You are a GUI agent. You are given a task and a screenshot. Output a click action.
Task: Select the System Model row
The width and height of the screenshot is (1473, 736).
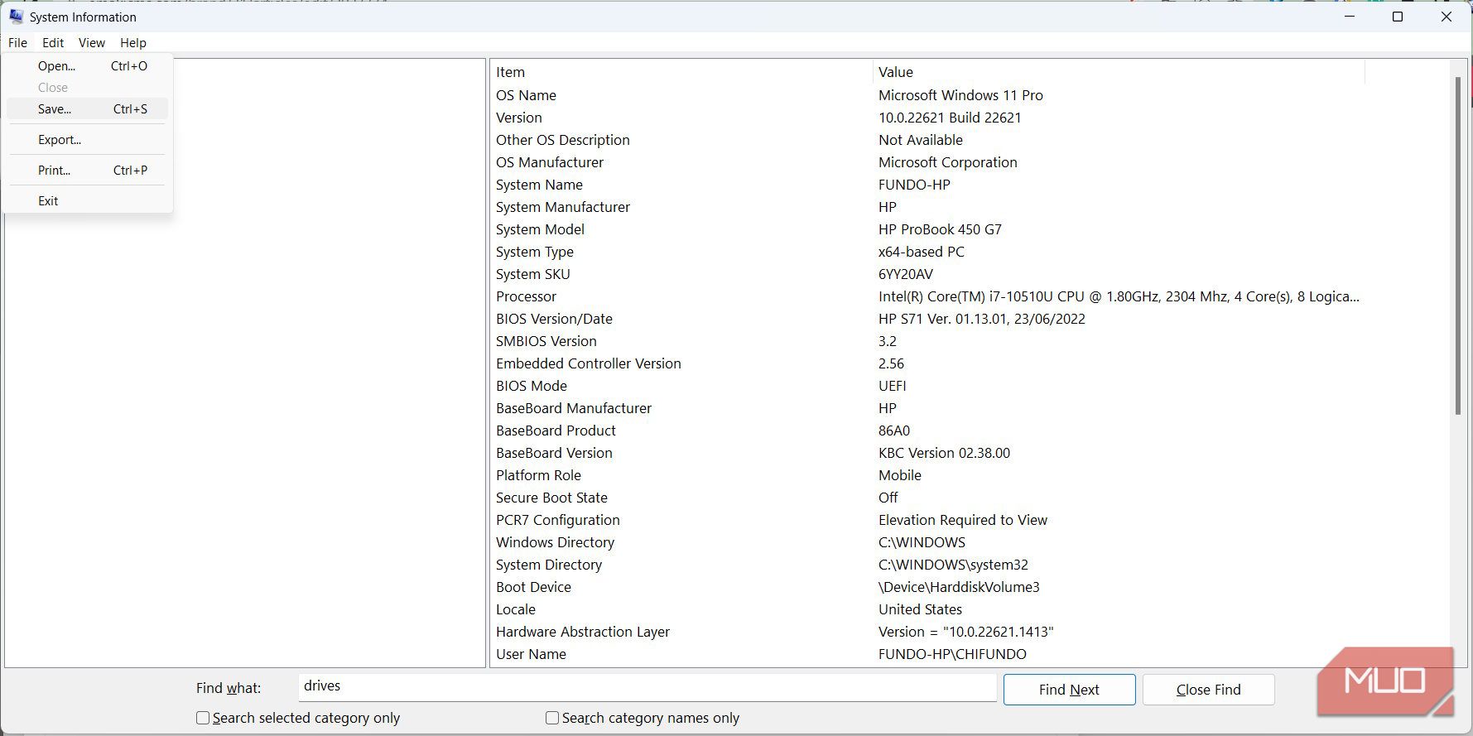(927, 229)
